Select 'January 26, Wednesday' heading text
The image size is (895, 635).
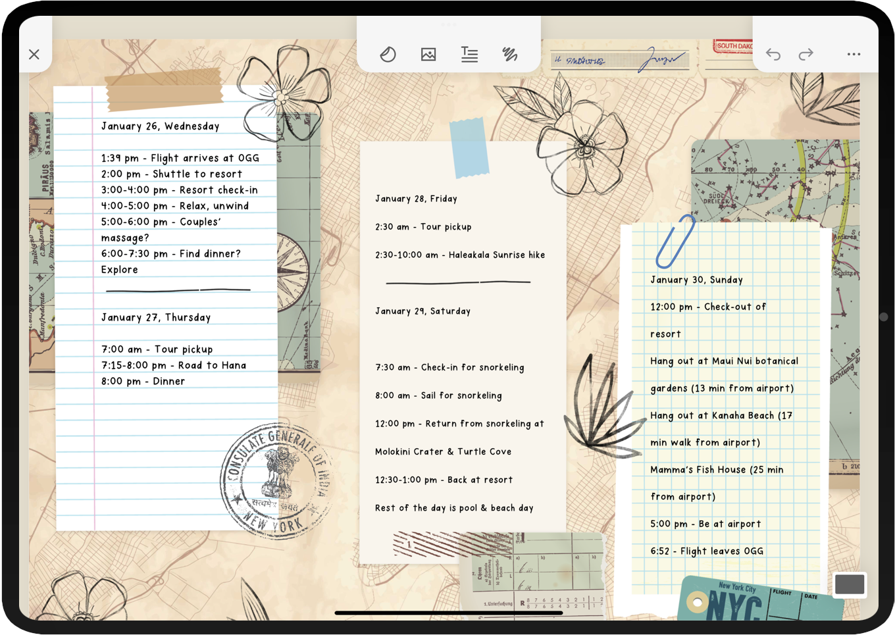pyautogui.click(x=160, y=126)
